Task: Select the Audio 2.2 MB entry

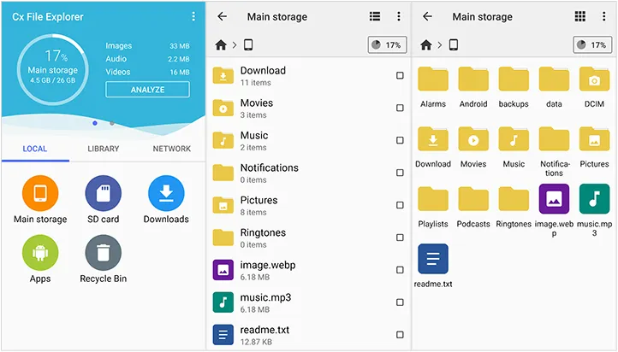Action: pos(147,59)
